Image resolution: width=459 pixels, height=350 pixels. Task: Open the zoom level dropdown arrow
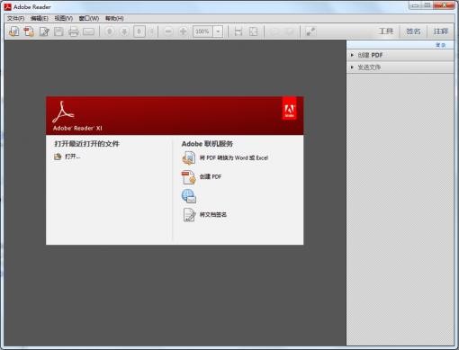click(218, 31)
